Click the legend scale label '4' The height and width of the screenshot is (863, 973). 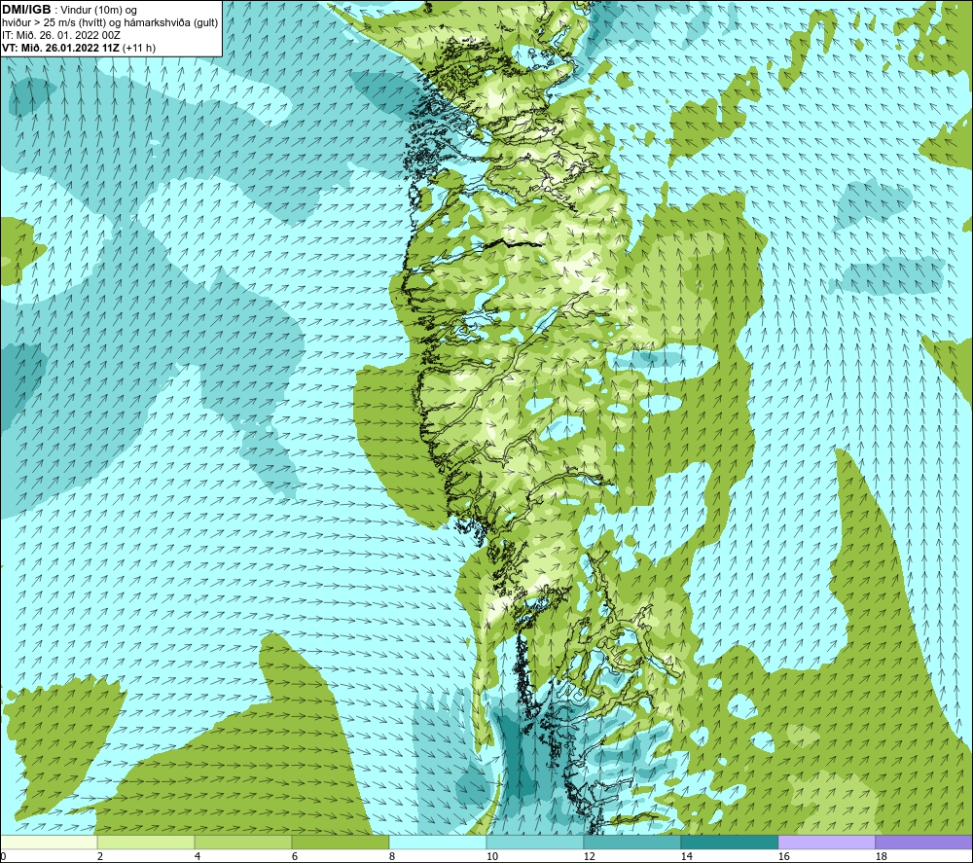(198, 856)
